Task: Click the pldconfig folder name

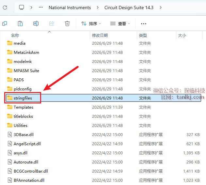Action: 23,89
